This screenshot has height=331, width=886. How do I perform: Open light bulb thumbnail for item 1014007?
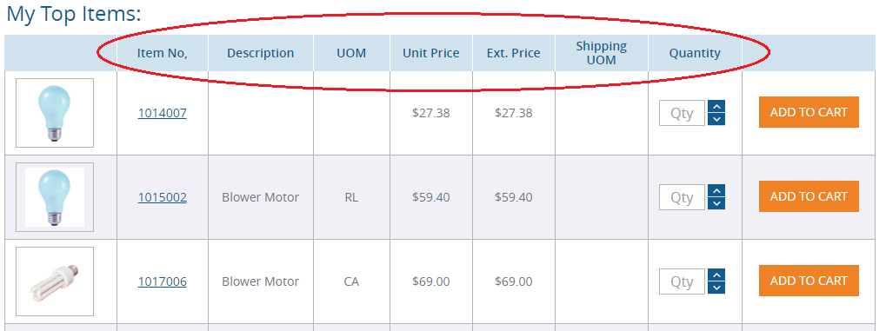click(x=55, y=113)
